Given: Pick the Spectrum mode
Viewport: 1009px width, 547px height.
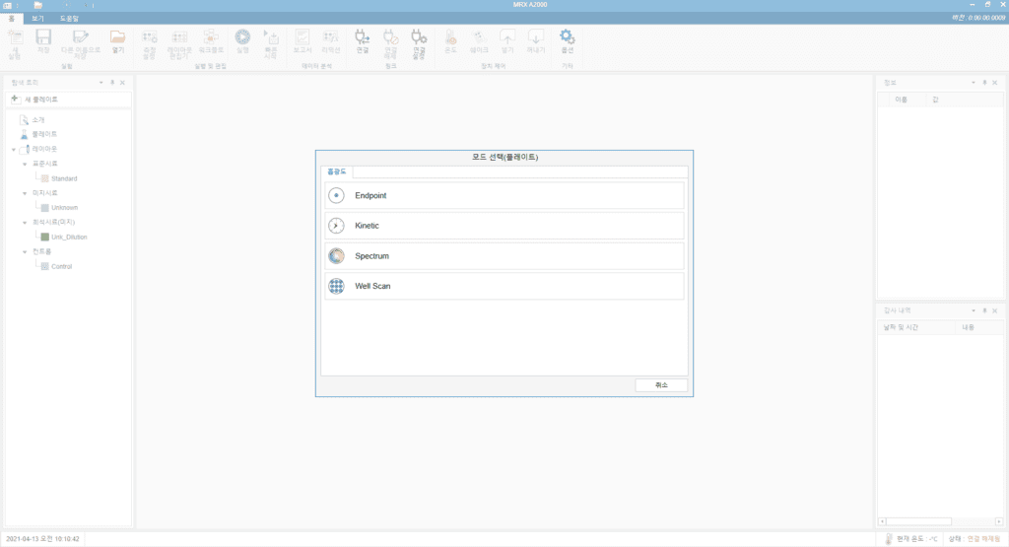Looking at the screenshot, I should [504, 256].
